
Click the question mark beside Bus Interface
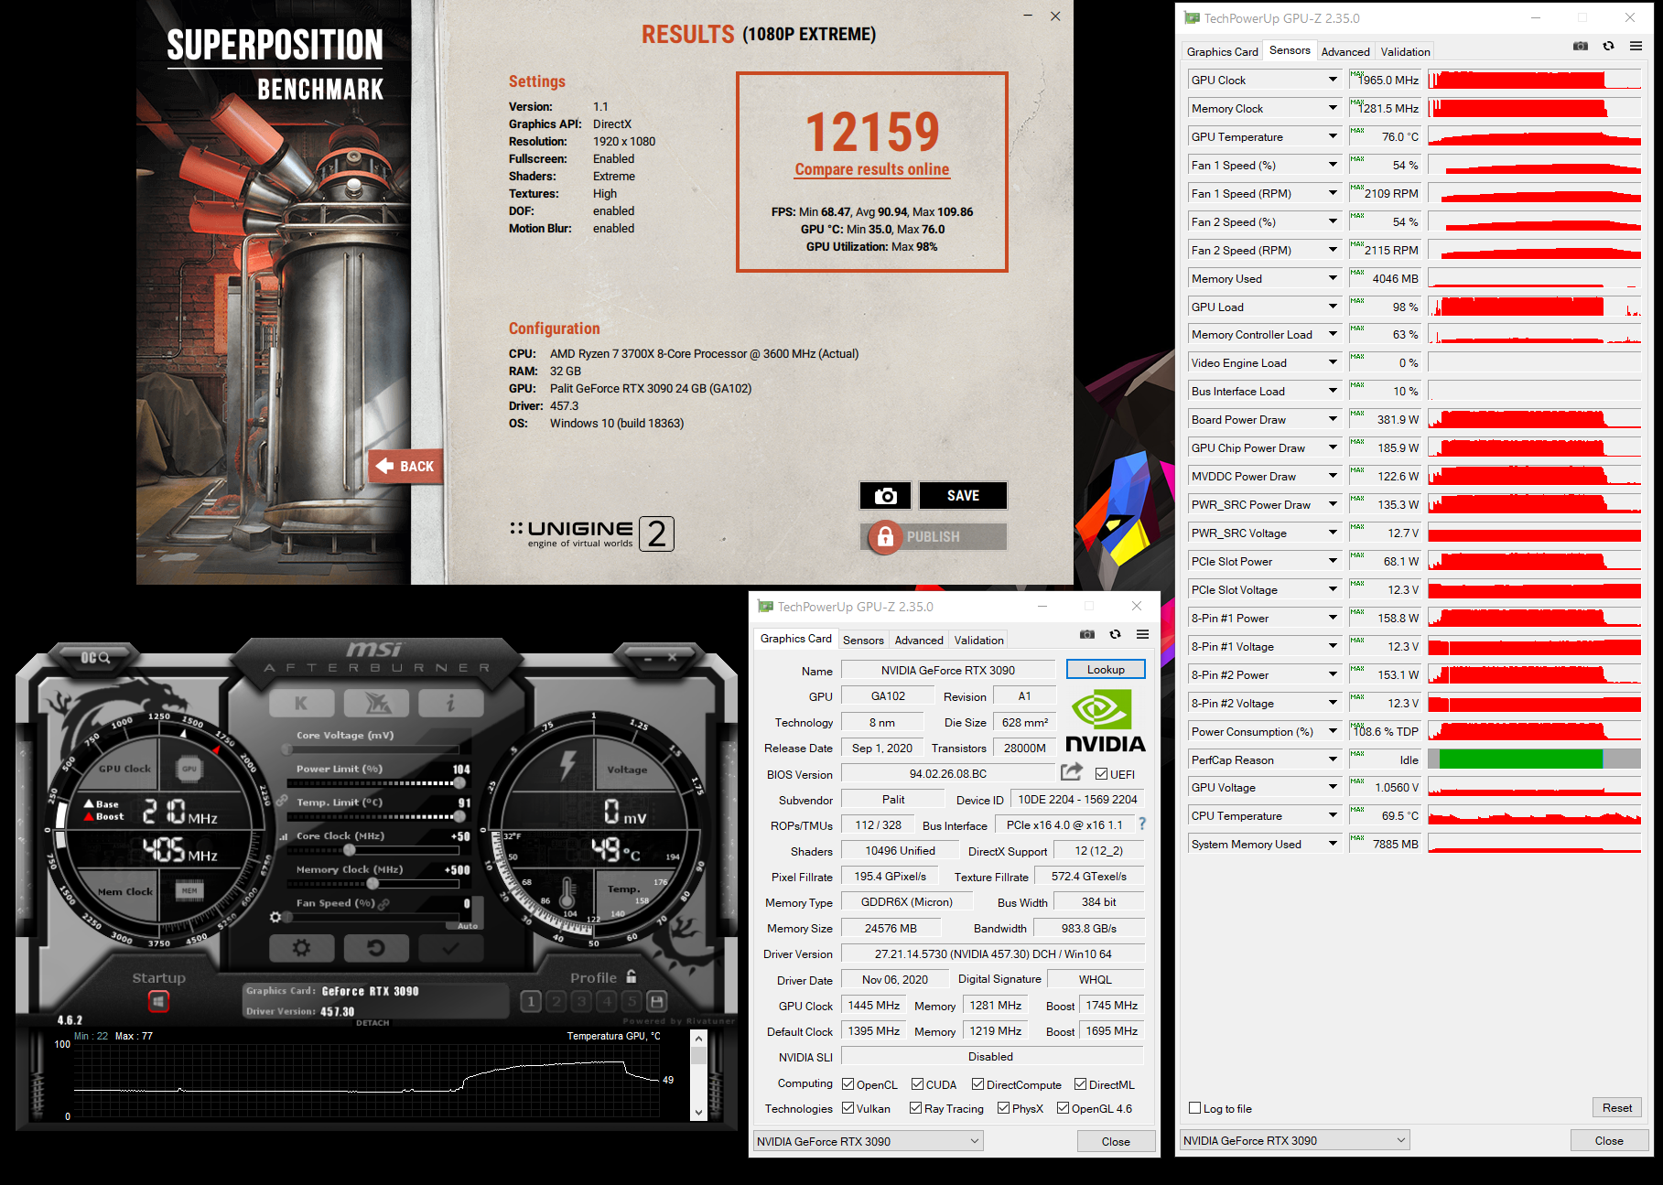coord(1142,824)
